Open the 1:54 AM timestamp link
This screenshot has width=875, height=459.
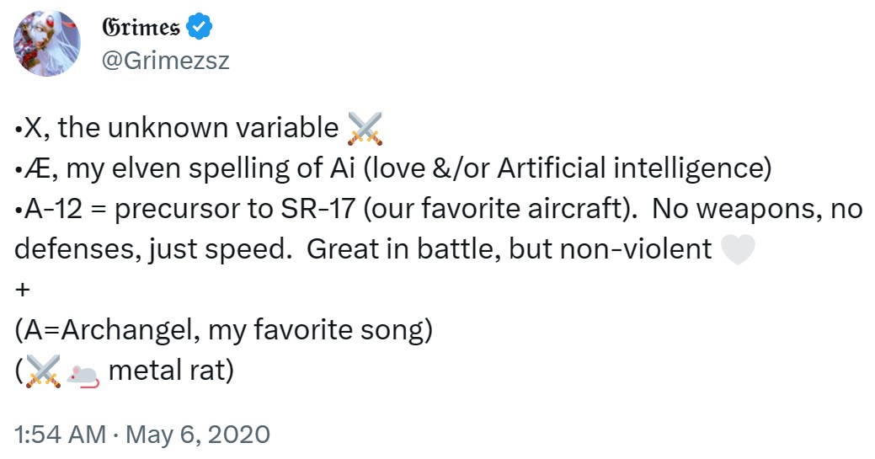pos(60,435)
